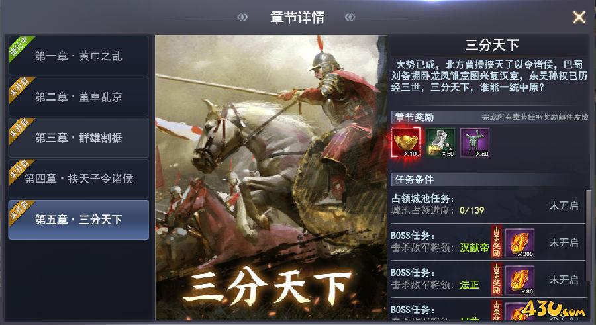Viewport: 596px width, 325px height.
Task: Open chapter one 黄巾之乱
Action: coord(78,56)
